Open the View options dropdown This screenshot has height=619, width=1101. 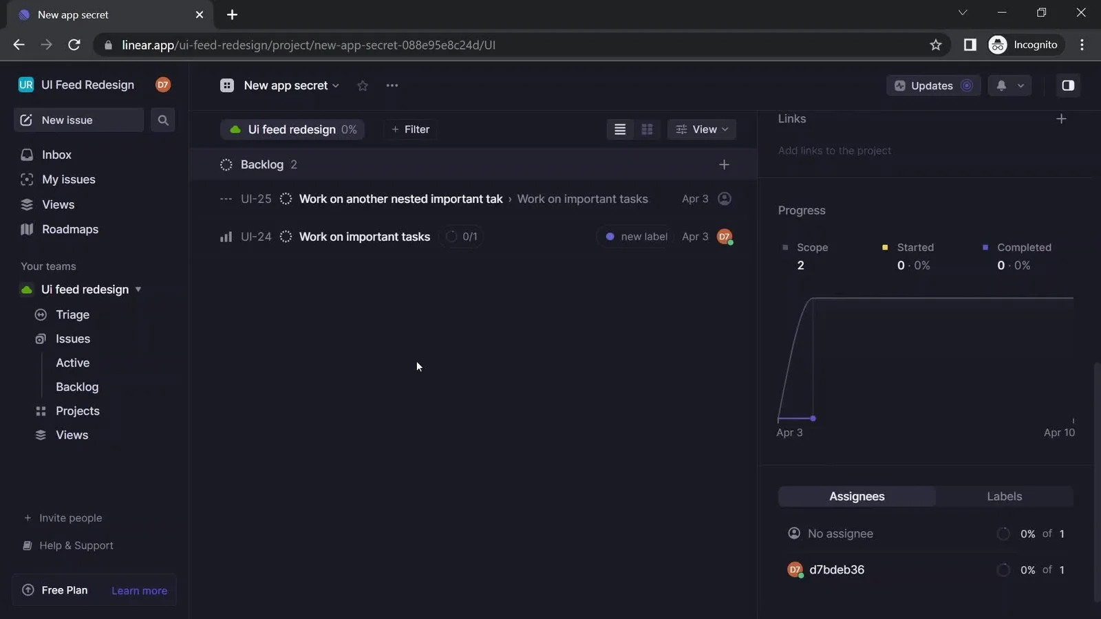[x=703, y=129]
